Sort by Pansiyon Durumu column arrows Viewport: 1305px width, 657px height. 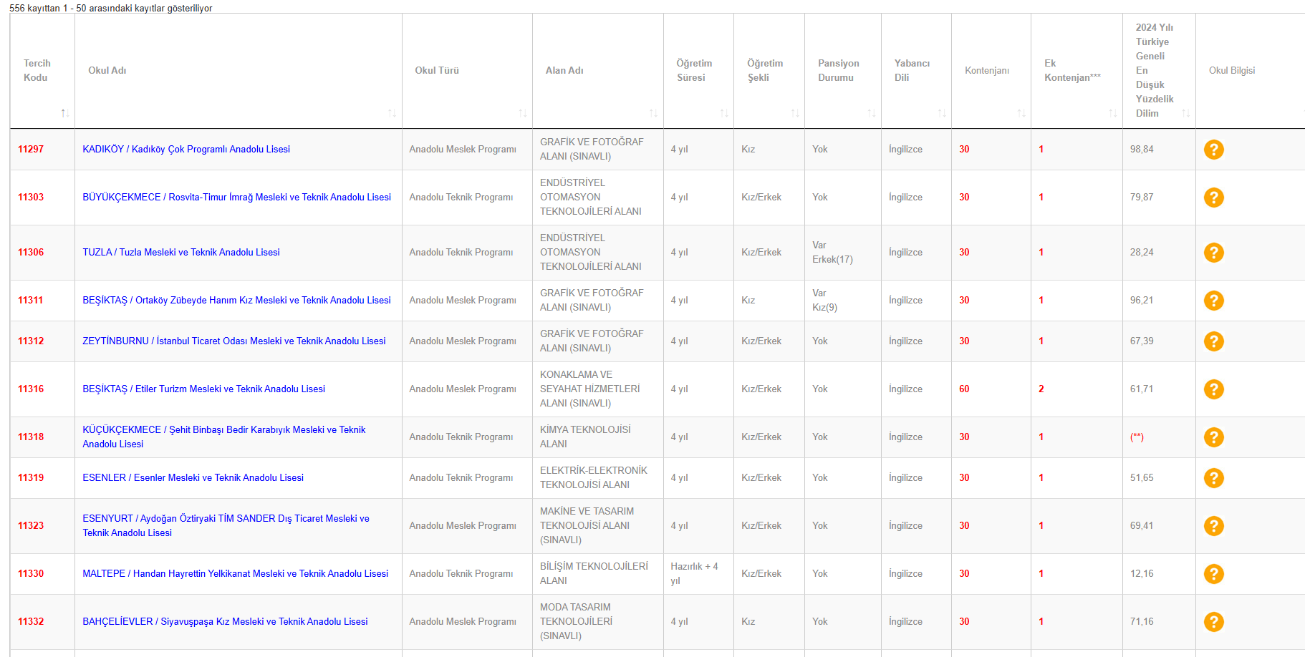tap(871, 113)
